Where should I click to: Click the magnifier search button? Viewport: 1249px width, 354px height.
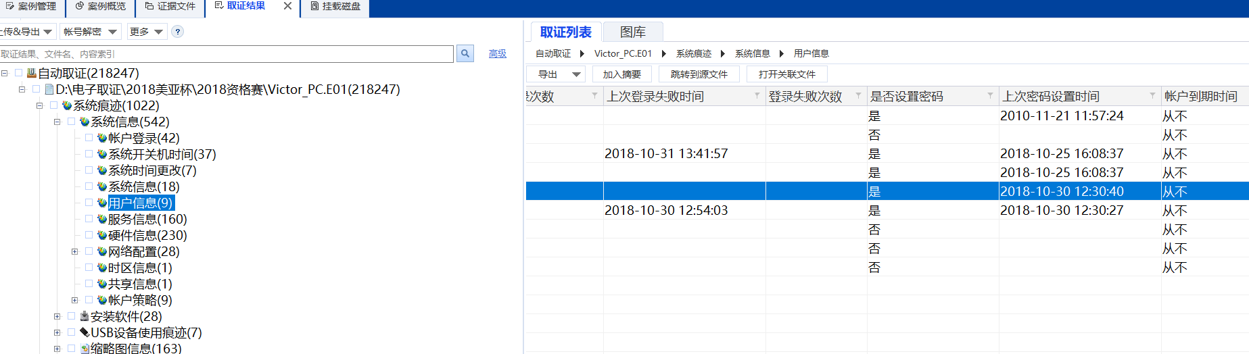465,53
